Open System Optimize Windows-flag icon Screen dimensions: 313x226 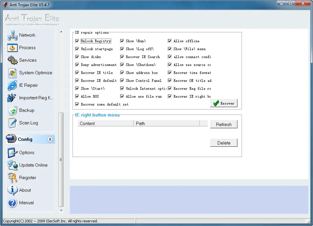pyautogui.click(x=12, y=73)
